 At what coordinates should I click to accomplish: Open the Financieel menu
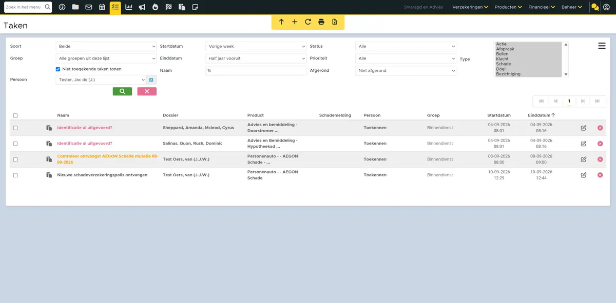pyautogui.click(x=542, y=7)
